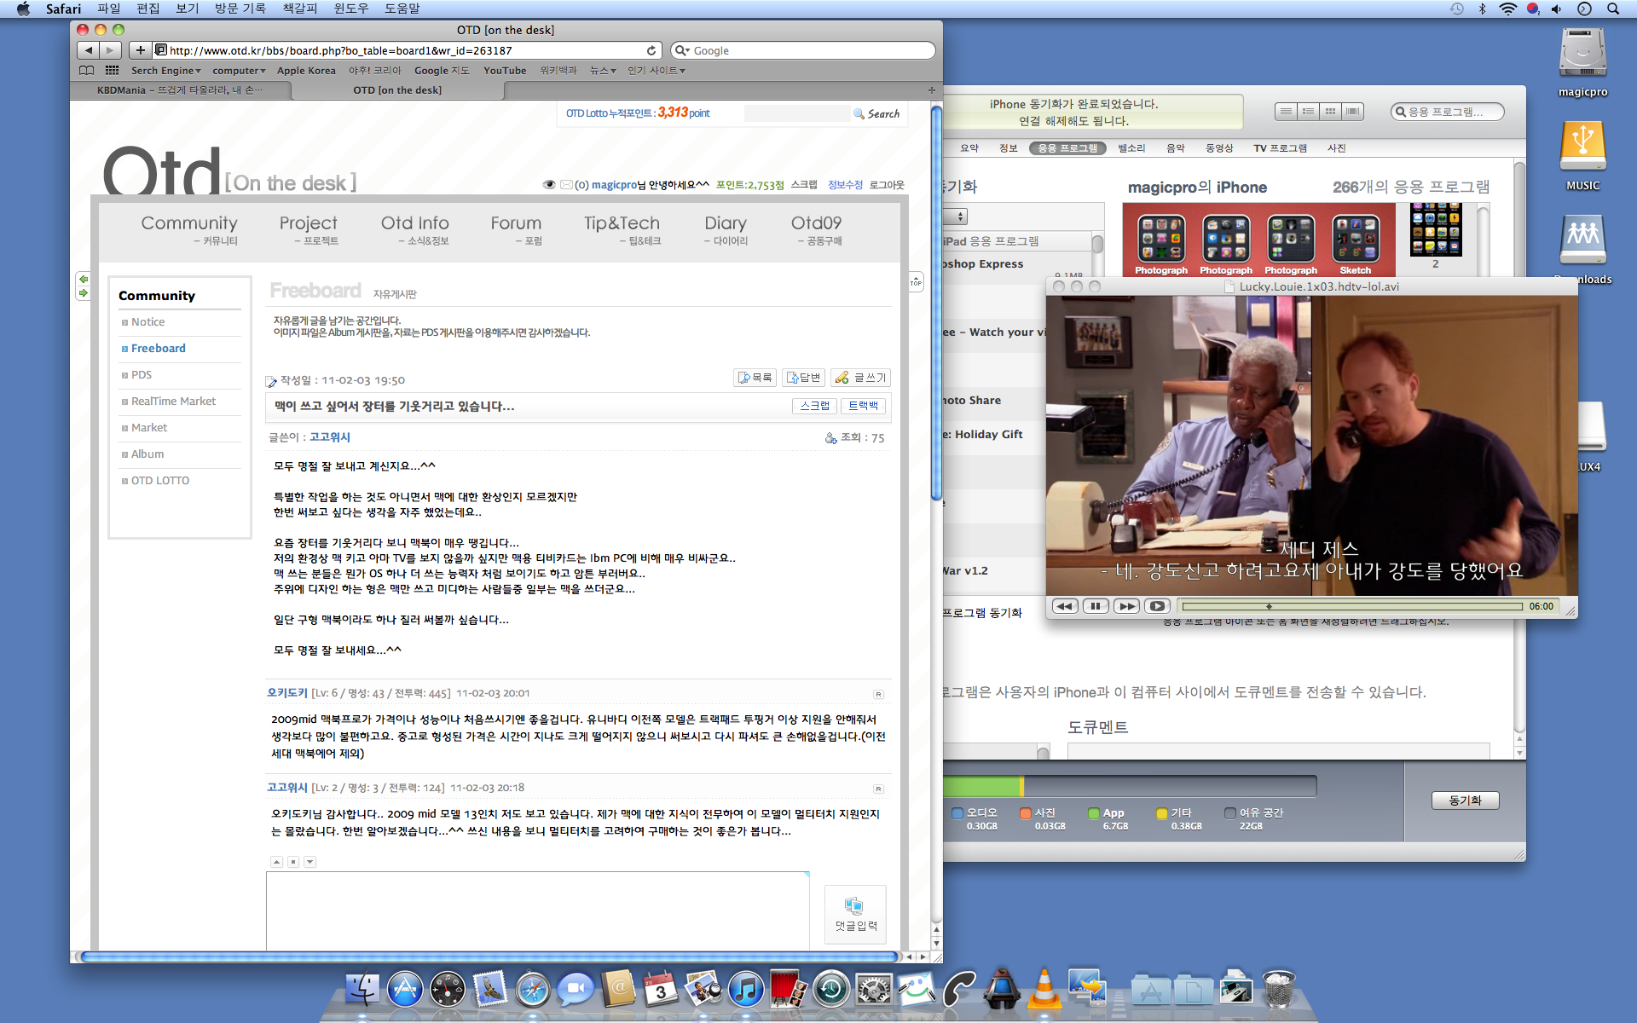Click the middle square control above comment box
This screenshot has width=1637, height=1023.
click(293, 862)
